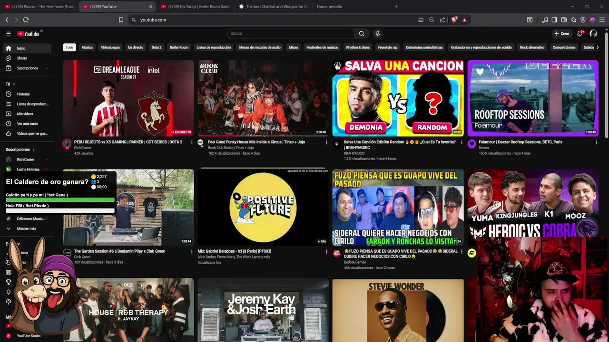Viewport: 609px width, 342px height.
Task: Click the youtube.com address bar
Action: click(x=274, y=19)
